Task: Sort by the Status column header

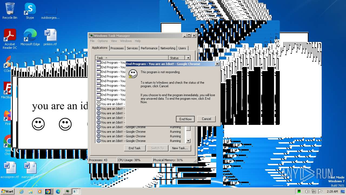Action: pyautogui.click(x=177, y=58)
